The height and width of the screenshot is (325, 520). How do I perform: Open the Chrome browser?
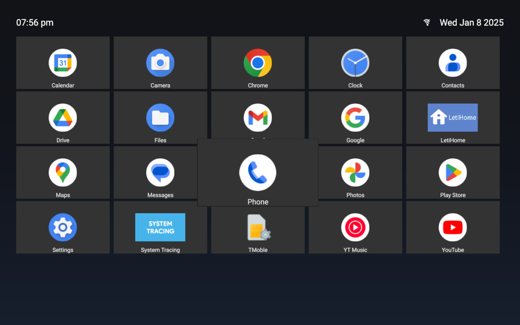click(x=258, y=63)
